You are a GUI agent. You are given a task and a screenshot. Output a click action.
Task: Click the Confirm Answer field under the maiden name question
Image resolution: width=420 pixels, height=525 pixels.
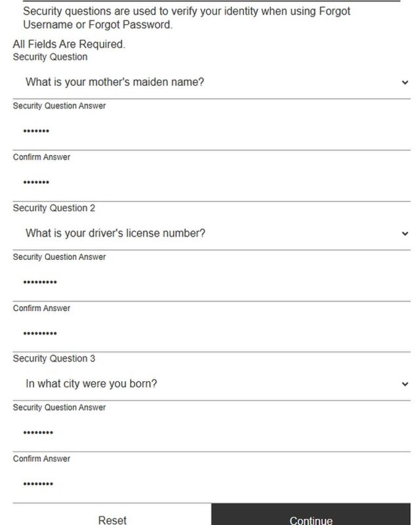(210, 182)
